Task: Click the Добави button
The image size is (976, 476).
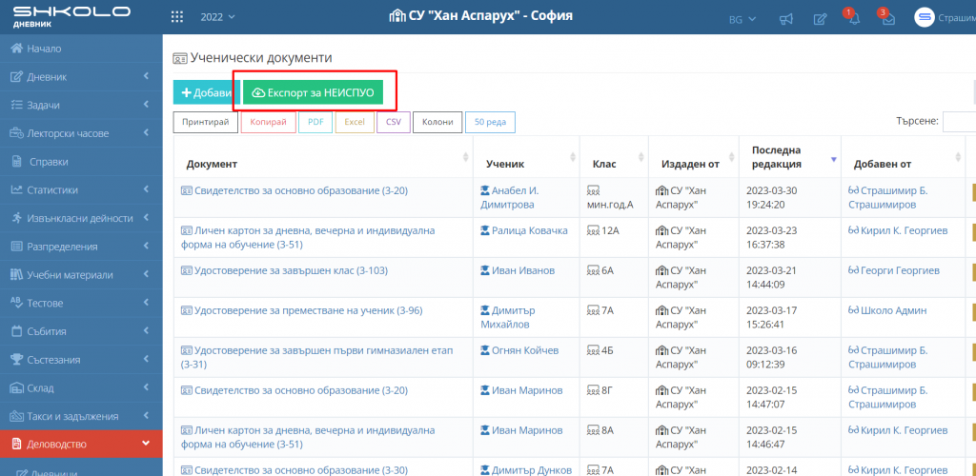Action: click(x=206, y=92)
